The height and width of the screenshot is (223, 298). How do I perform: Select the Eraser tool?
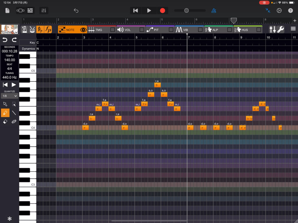pos(5,122)
